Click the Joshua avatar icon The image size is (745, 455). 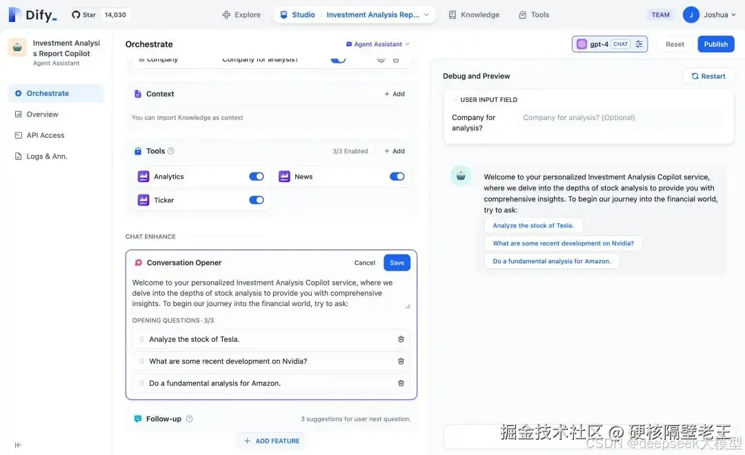(691, 14)
